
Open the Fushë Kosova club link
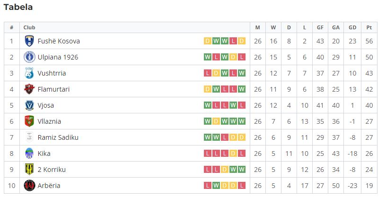(x=59, y=41)
